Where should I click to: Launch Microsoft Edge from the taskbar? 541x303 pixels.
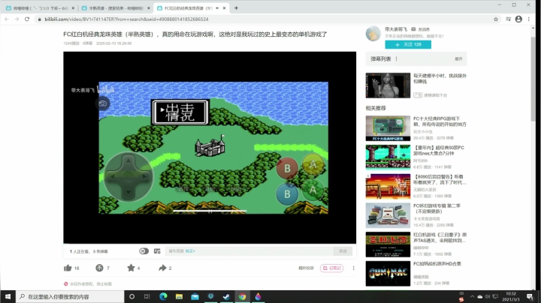(x=163, y=296)
